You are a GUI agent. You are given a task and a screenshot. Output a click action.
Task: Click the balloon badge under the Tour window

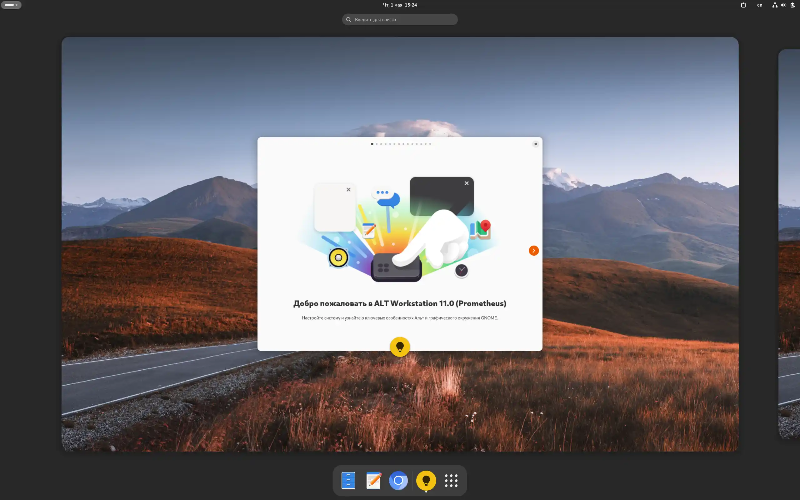point(400,347)
